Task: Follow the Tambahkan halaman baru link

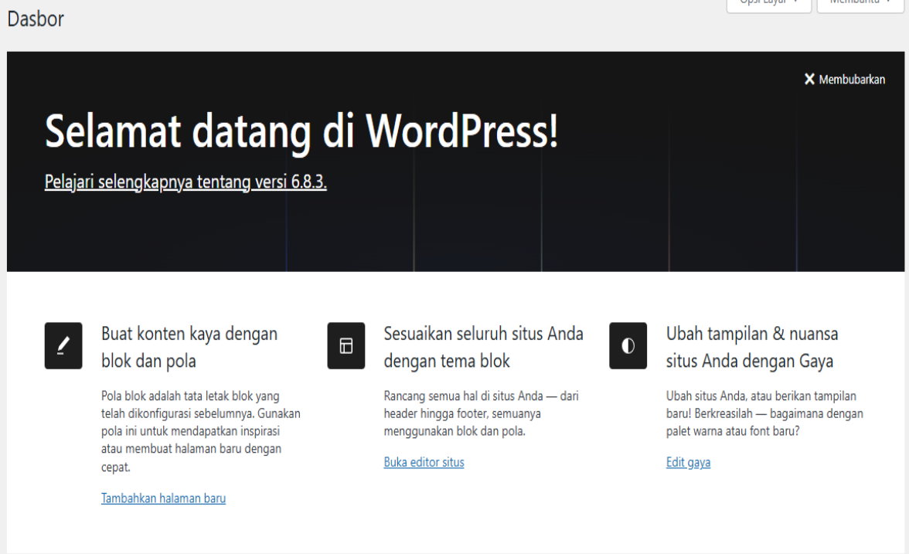Action: pyautogui.click(x=163, y=498)
